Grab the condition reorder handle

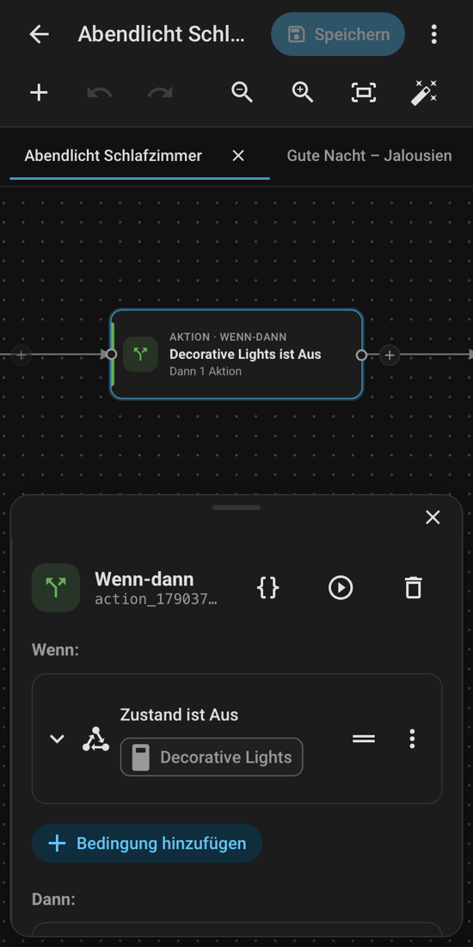pyautogui.click(x=364, y=739)
